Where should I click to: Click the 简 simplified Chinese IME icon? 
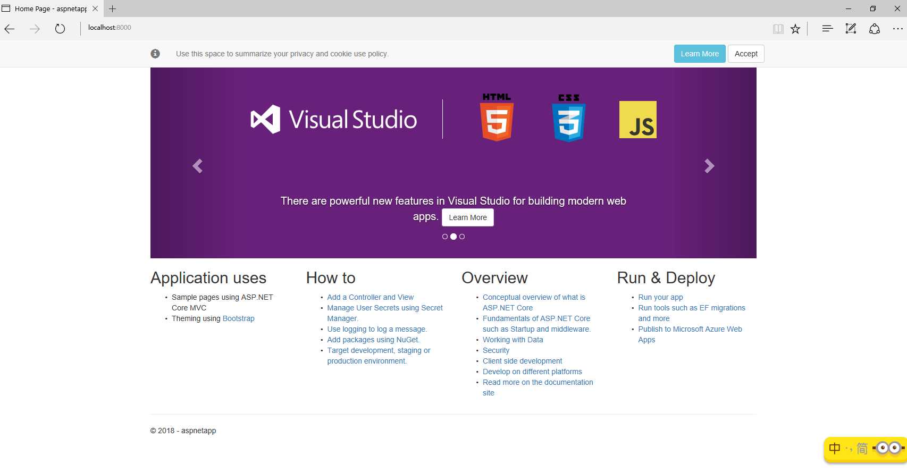pos(862,449)
